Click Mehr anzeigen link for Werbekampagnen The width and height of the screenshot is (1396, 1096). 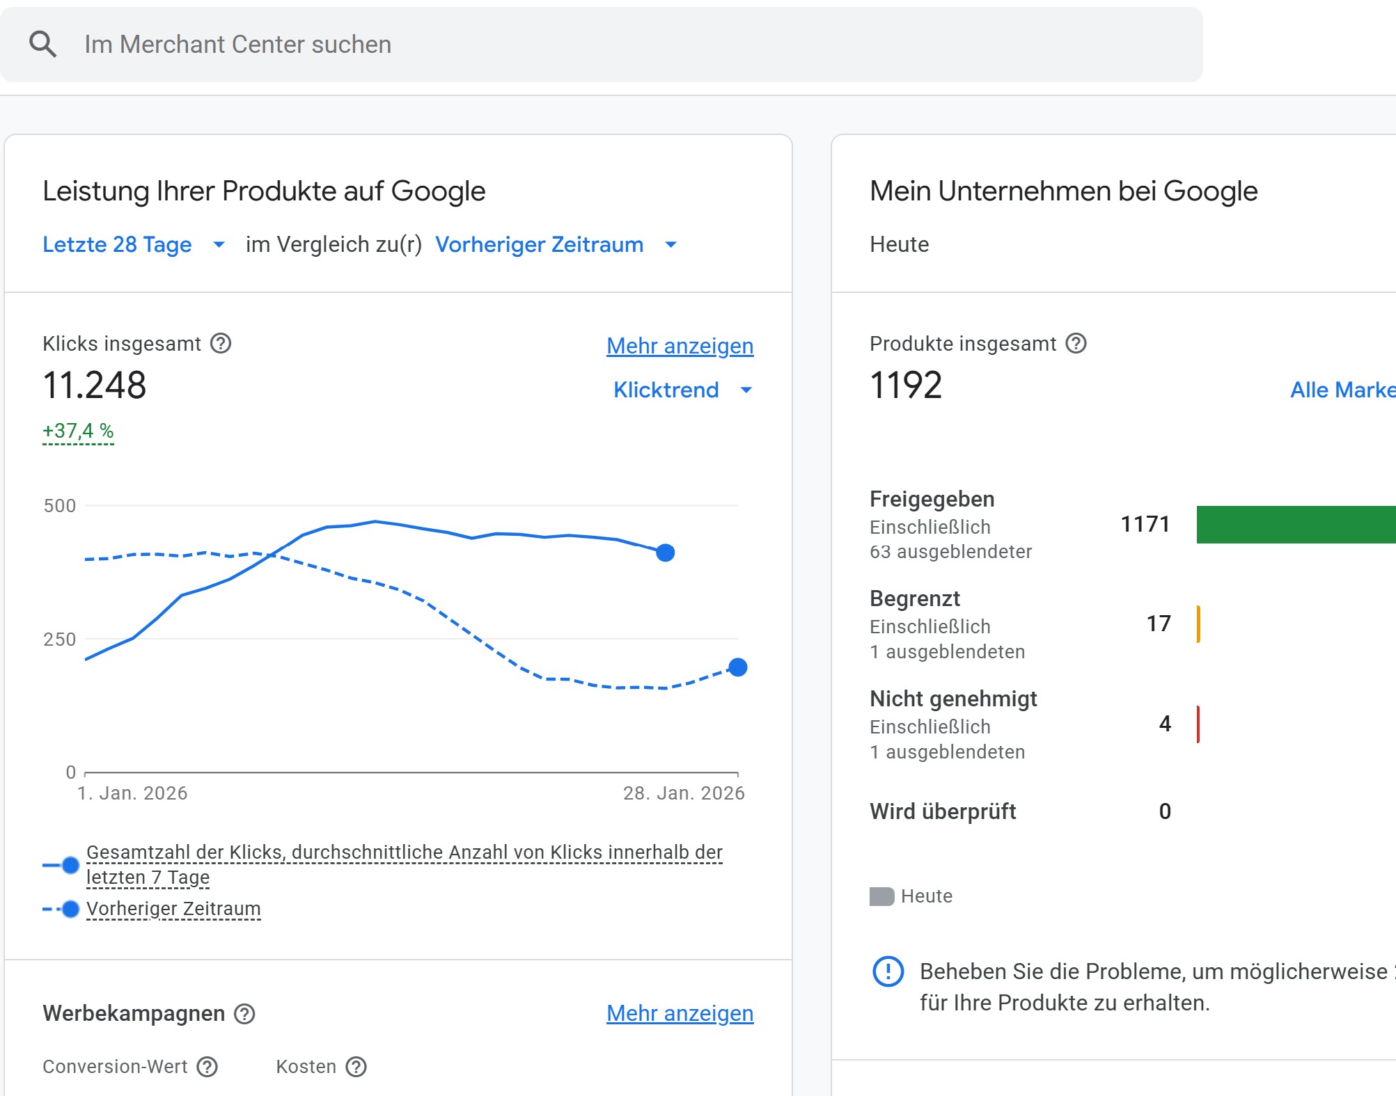[x=680, y=1013]
